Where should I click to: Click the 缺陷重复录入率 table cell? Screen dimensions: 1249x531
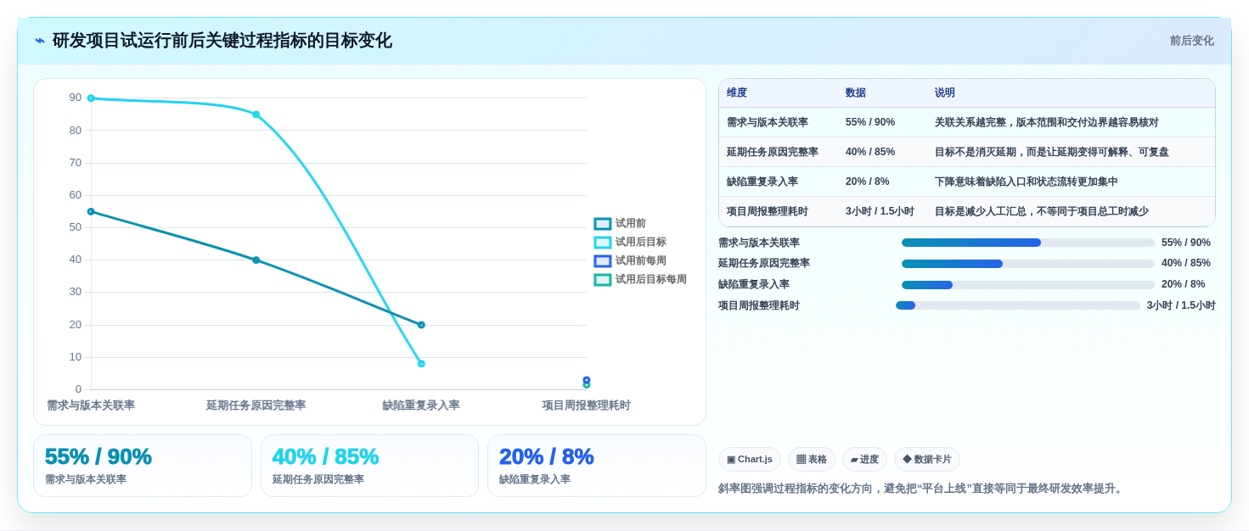[778, 182]
